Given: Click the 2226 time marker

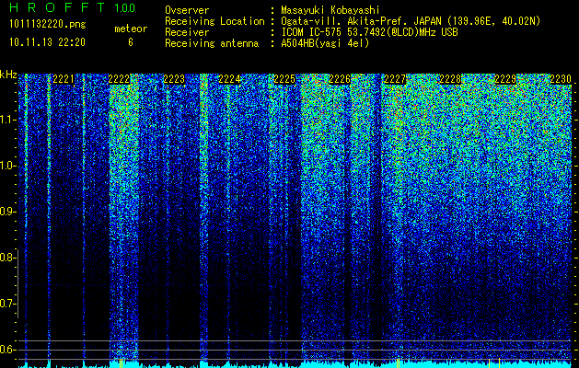Looking at the screenshot, I should [340, 79].
